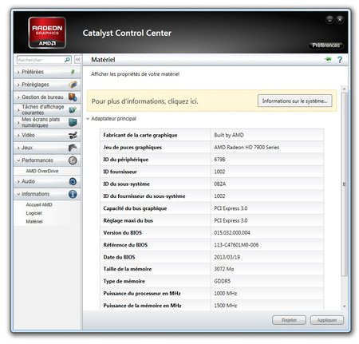Click the BIOS date '2013/03/19'
This screenshot has width=359, height=344.
[227, 257]
